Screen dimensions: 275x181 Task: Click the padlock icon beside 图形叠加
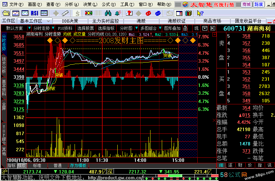[x=185, y=28]
